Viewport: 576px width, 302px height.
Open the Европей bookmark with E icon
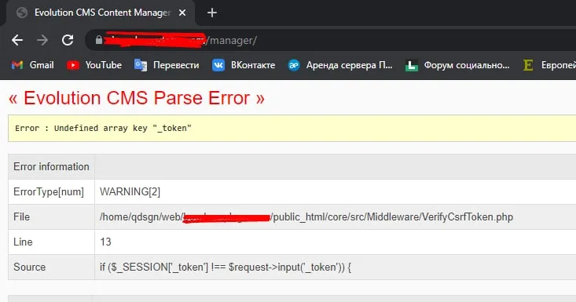[x=549, y=65]
